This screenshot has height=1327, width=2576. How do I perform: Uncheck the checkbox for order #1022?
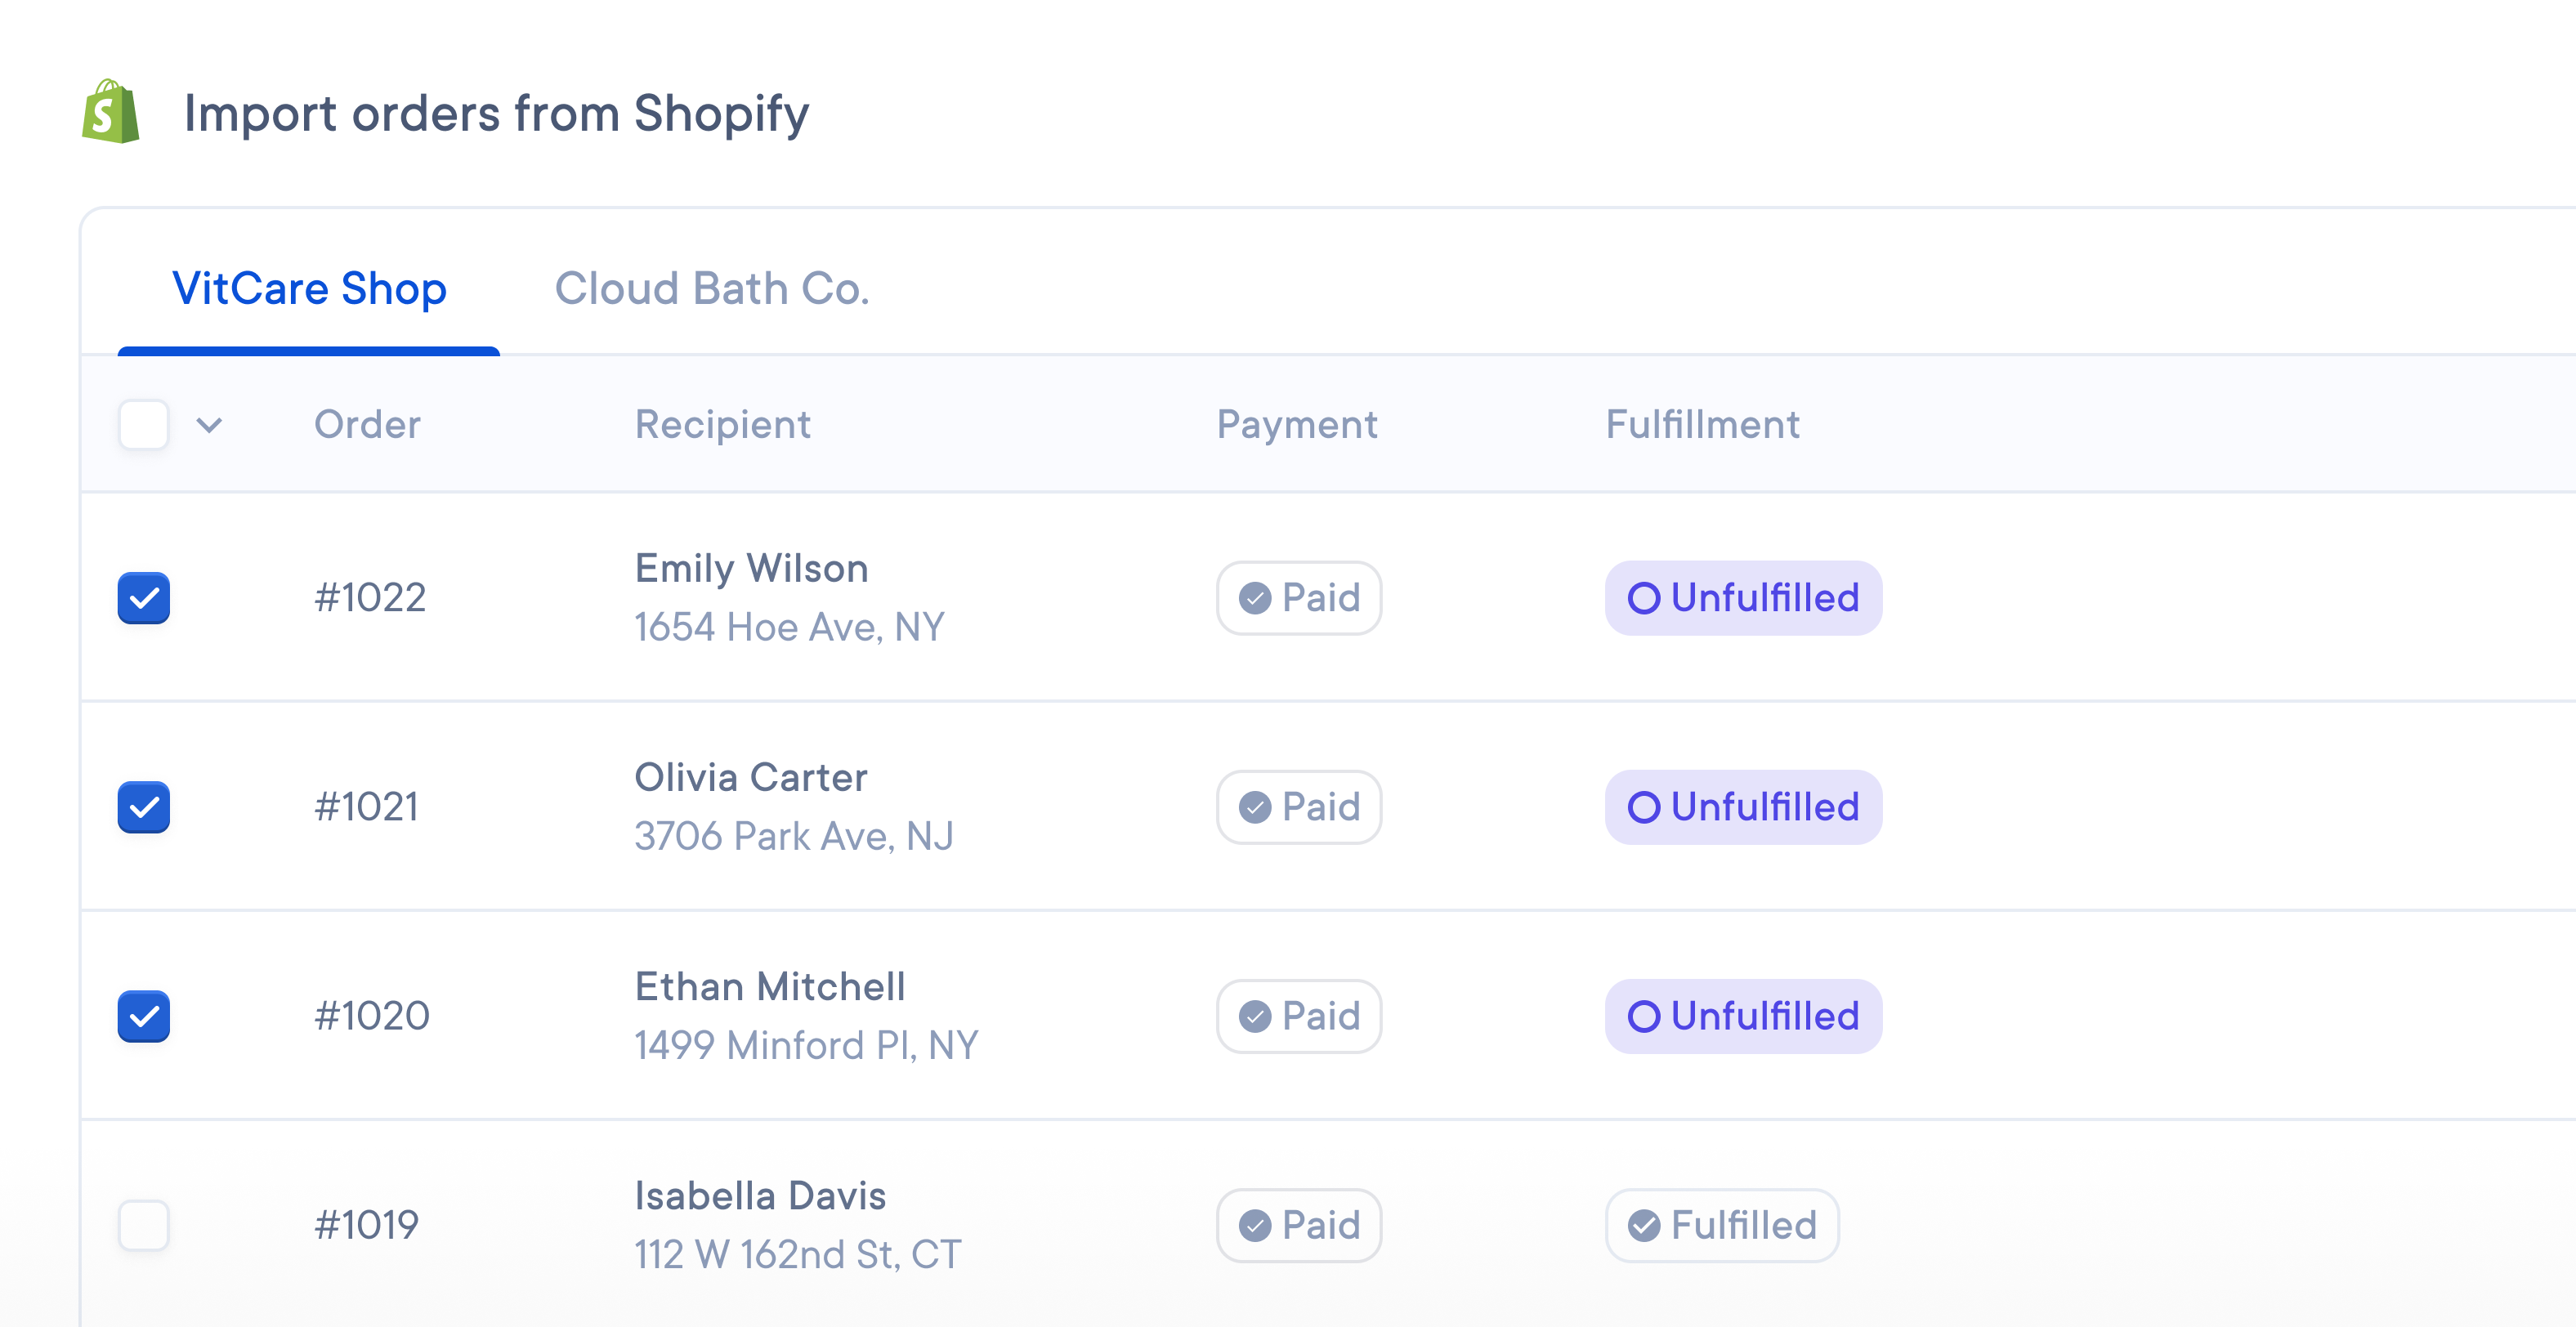143,598
